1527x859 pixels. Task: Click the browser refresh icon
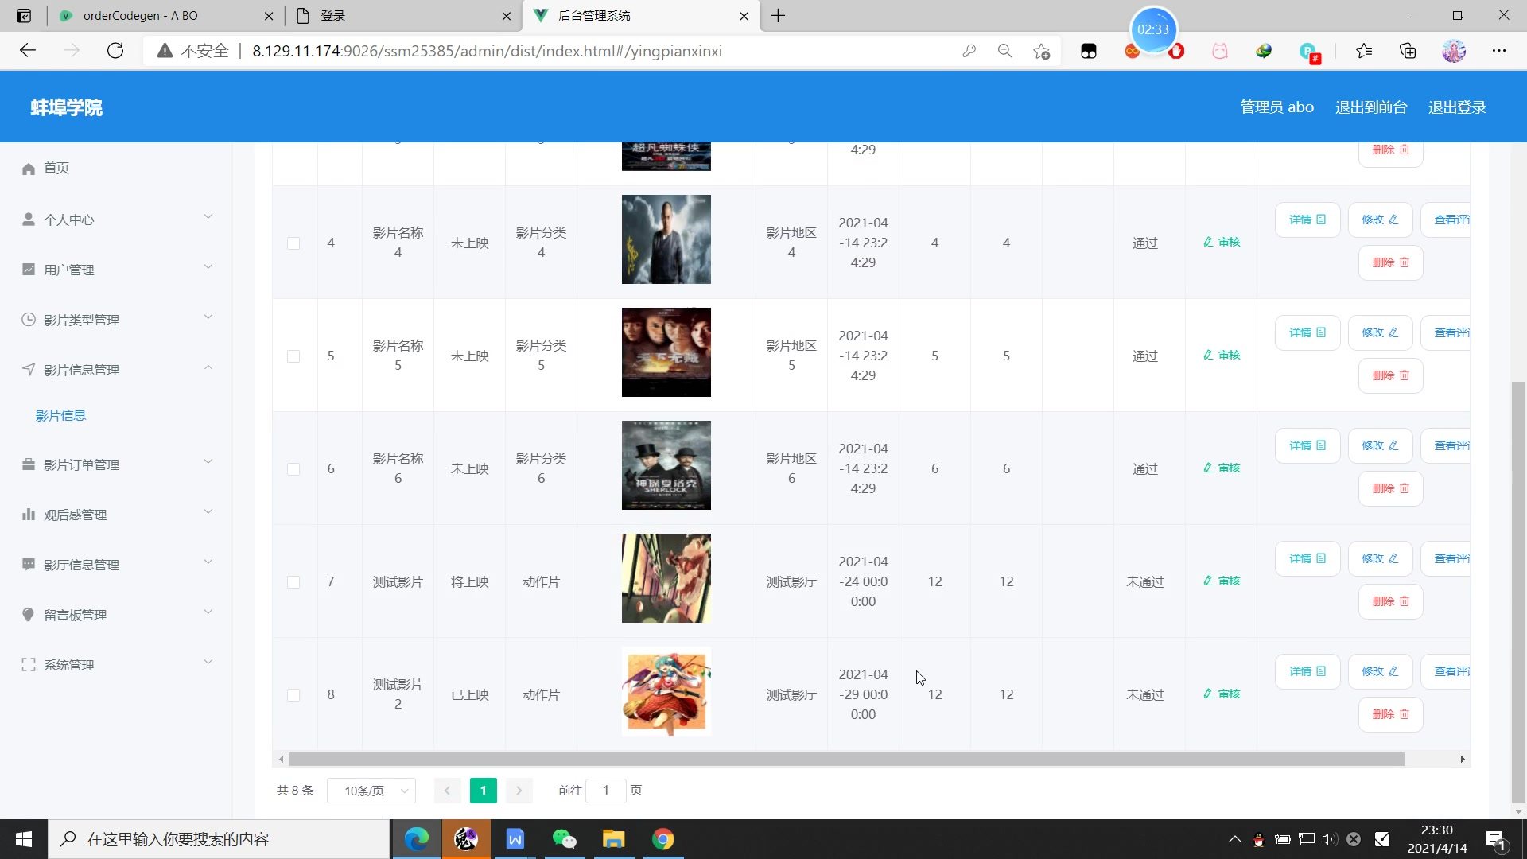click(115, 51)
